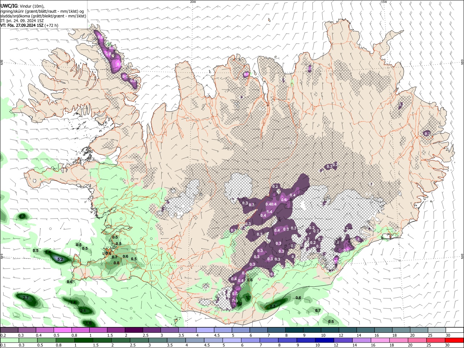Image resolution: width=464 pixels, height=348 pixels.
Task: Select the dark teal 8 snow scale swatch
Action: 294,330
